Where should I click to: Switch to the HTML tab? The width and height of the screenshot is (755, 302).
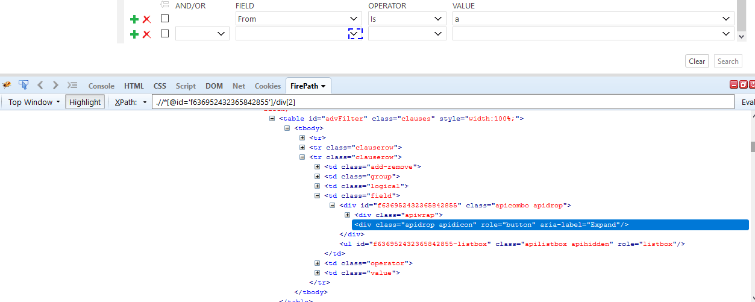[134, 86]
